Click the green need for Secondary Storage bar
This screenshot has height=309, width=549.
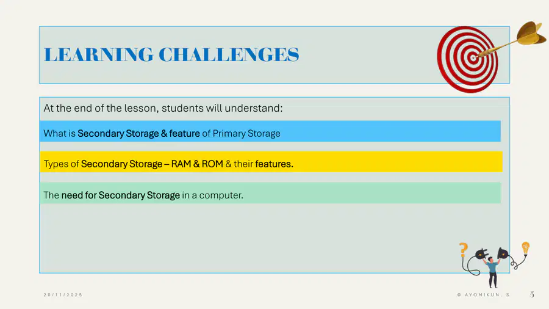pyautogui.click(x=270, y=193)
